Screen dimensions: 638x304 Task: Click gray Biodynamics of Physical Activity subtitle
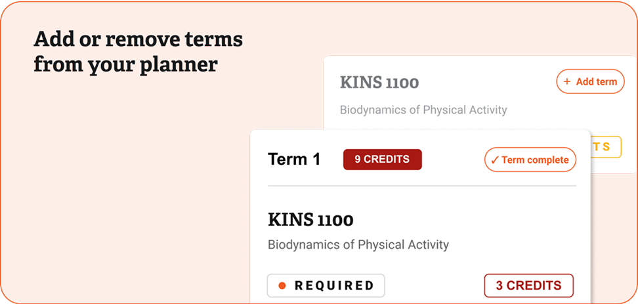click(423, 110)
